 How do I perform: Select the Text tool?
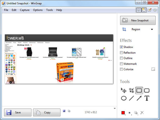coord(147,98)
